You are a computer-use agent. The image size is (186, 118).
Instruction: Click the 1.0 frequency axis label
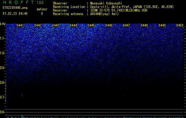pos(2,53)
